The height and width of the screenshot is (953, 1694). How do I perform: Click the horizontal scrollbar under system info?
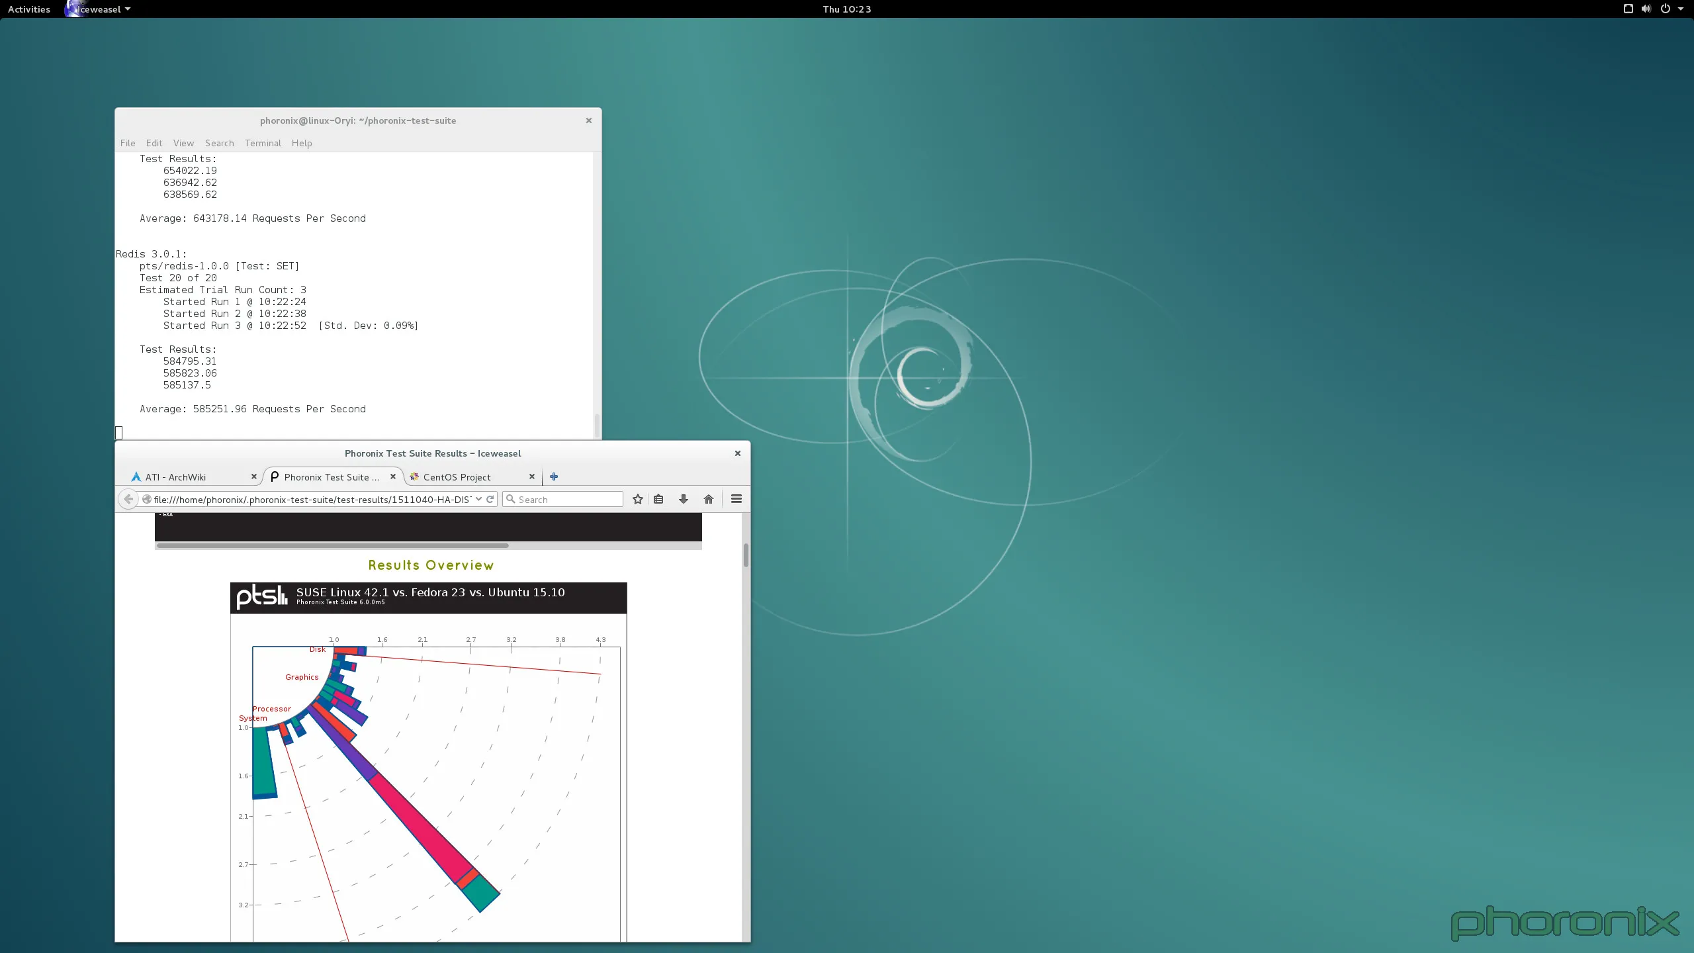pos(332,546)
